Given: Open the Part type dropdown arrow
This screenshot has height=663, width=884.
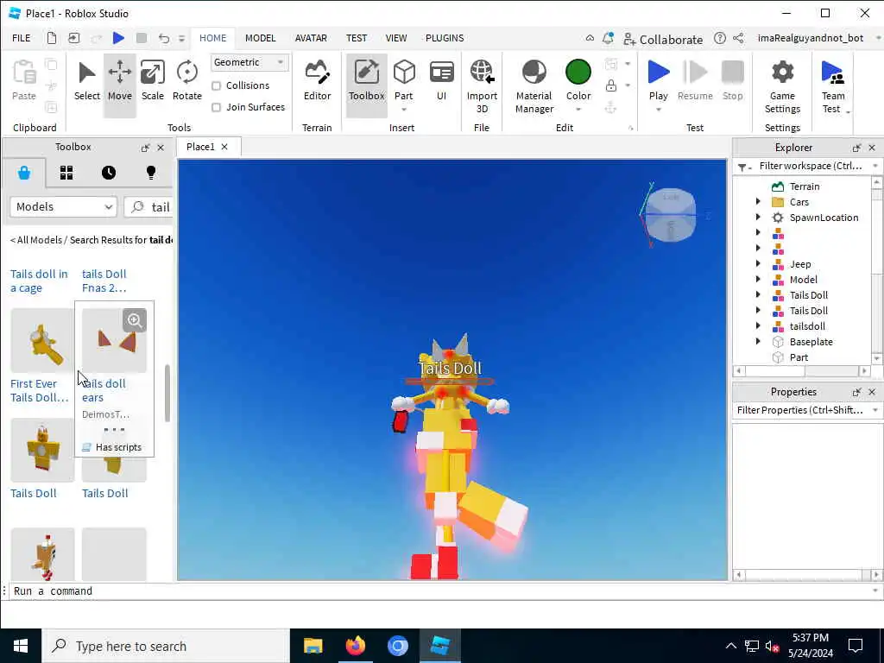Looking at the screenshot, I should point(404,110).
